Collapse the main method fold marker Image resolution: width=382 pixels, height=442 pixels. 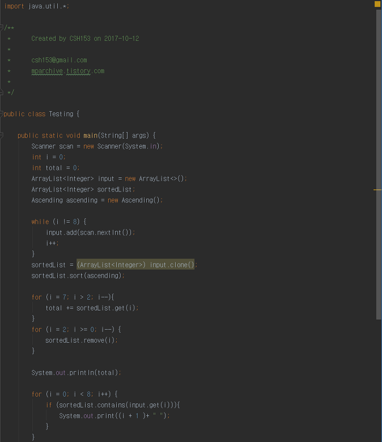pos(2,135)
